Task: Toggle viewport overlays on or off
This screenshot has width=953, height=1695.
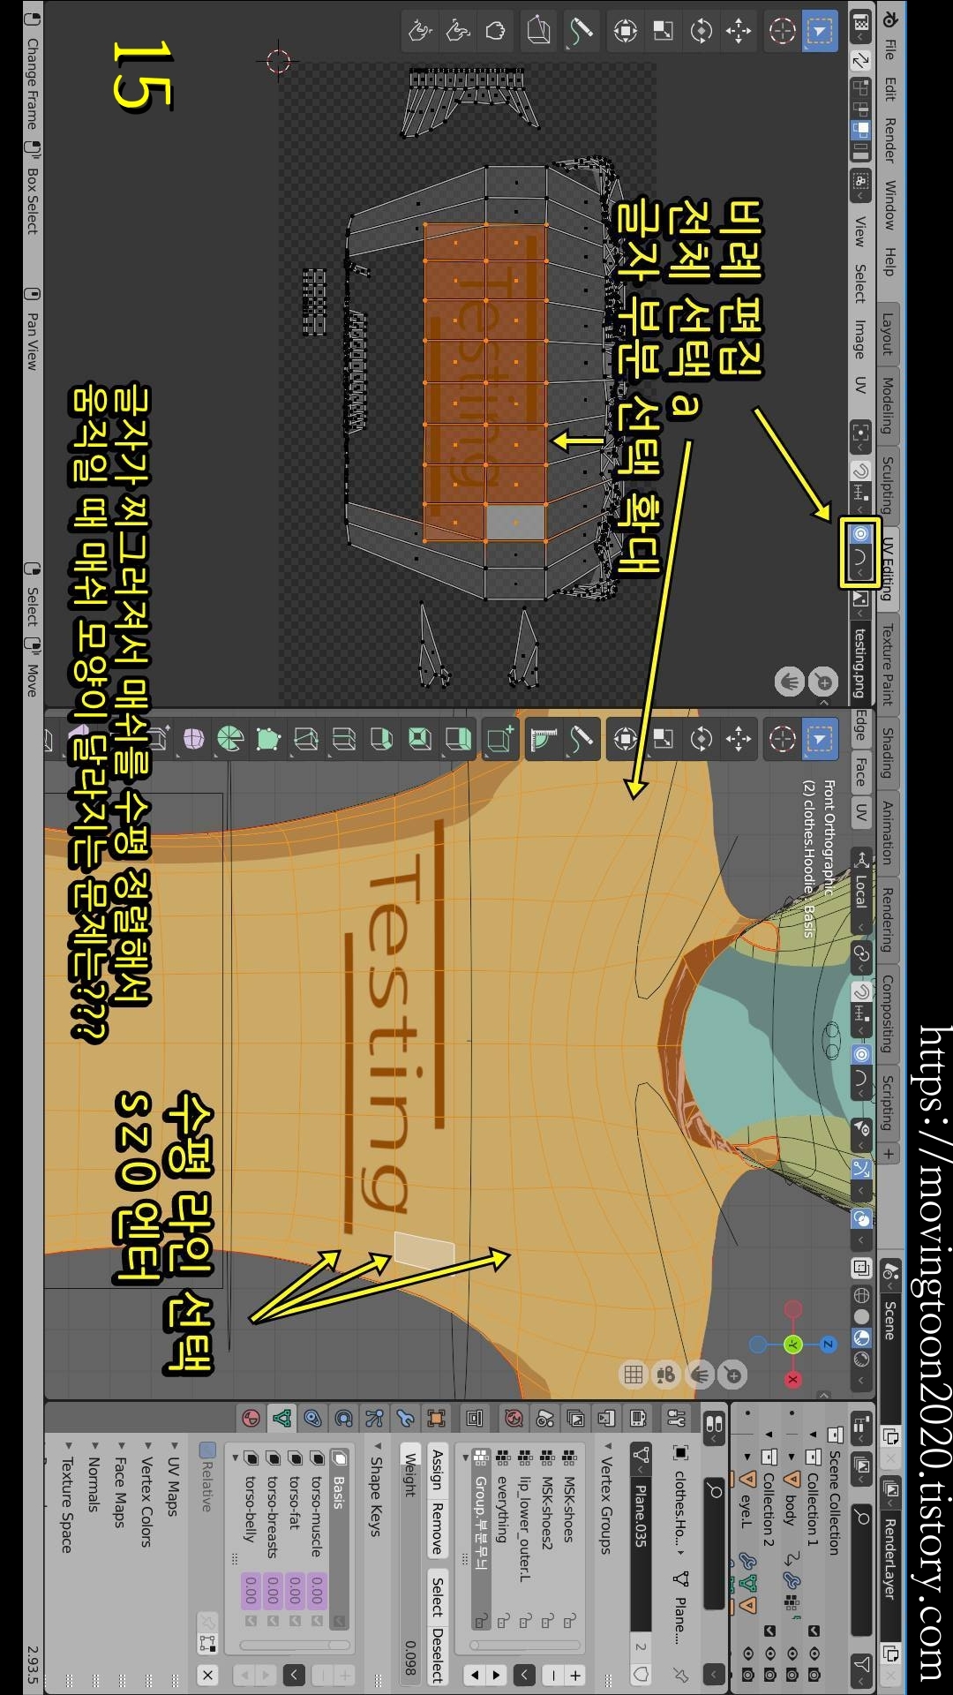Action: coord(861,1219)
